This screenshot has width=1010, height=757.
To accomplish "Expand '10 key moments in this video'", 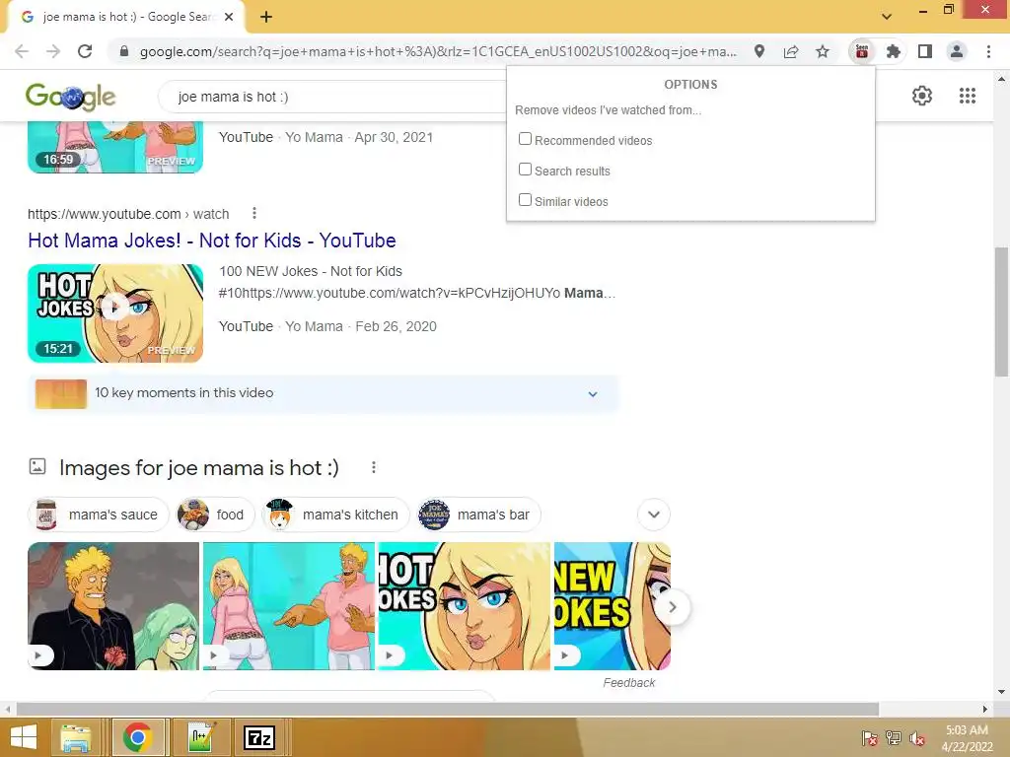I will click(x=324, y=393).
